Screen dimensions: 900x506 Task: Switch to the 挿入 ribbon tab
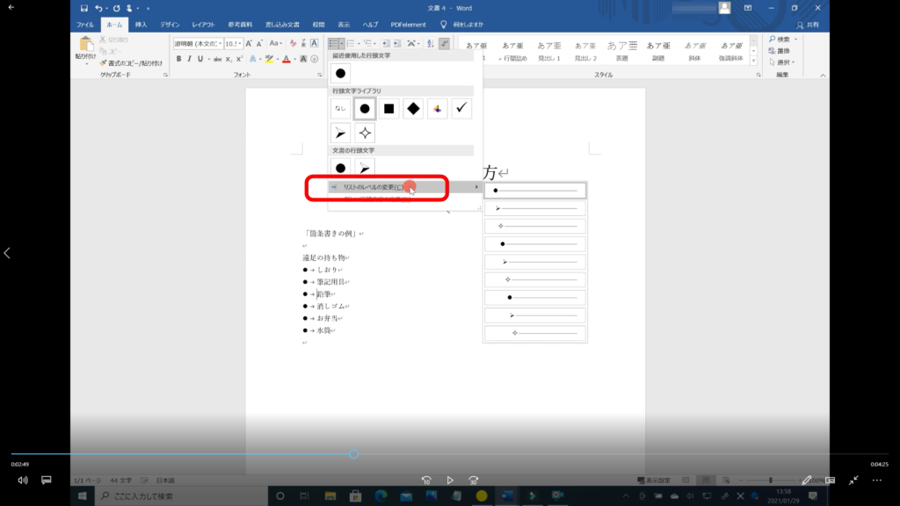[141, 24]
